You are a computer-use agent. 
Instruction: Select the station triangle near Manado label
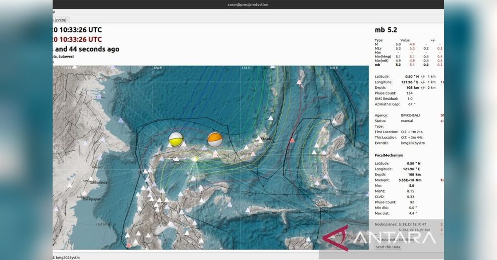tap(261, 138)
